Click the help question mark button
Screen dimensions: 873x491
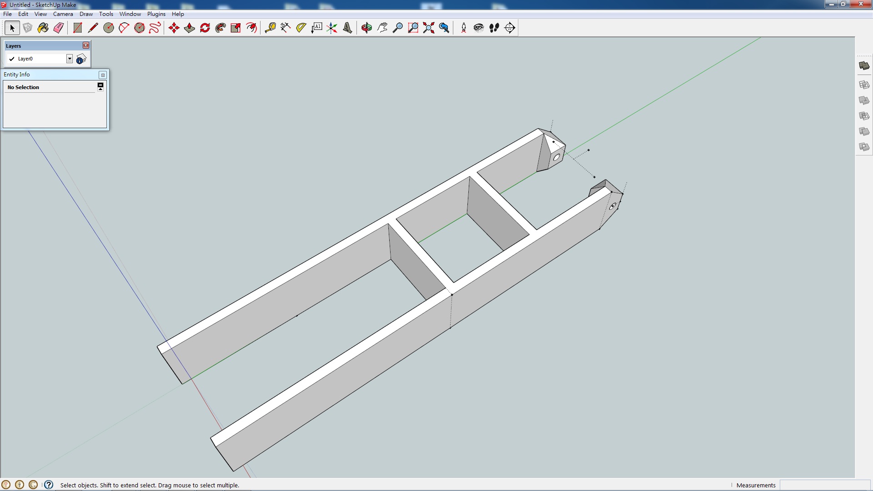tap(49, 485)
